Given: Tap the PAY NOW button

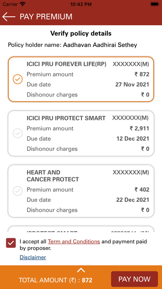Looking at the screenshot, I should click(134, 279).
